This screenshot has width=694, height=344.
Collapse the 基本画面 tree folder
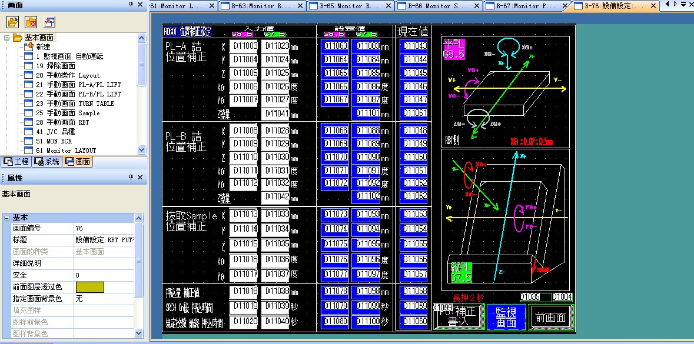pos(6,38)
